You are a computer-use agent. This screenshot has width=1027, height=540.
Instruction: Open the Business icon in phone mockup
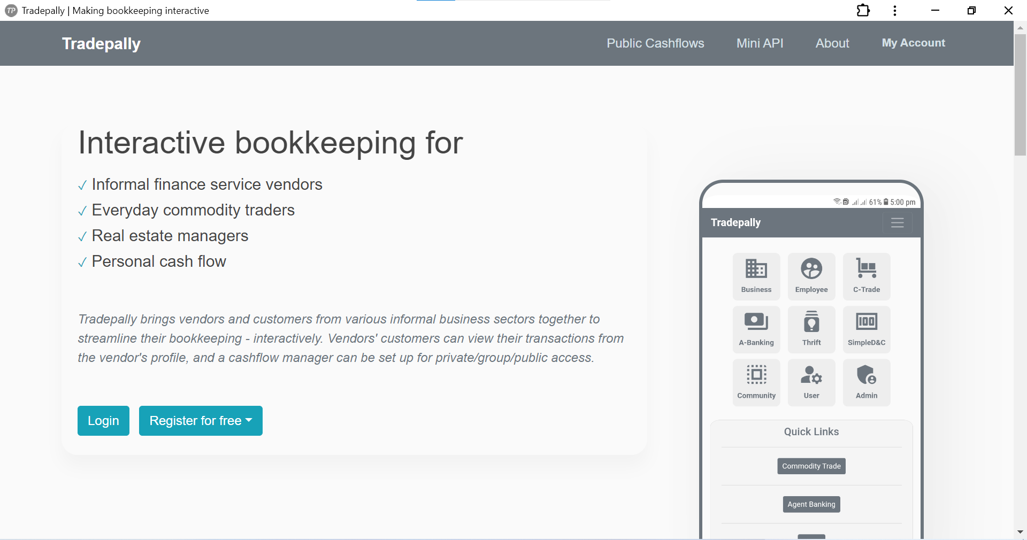point(756,276)
